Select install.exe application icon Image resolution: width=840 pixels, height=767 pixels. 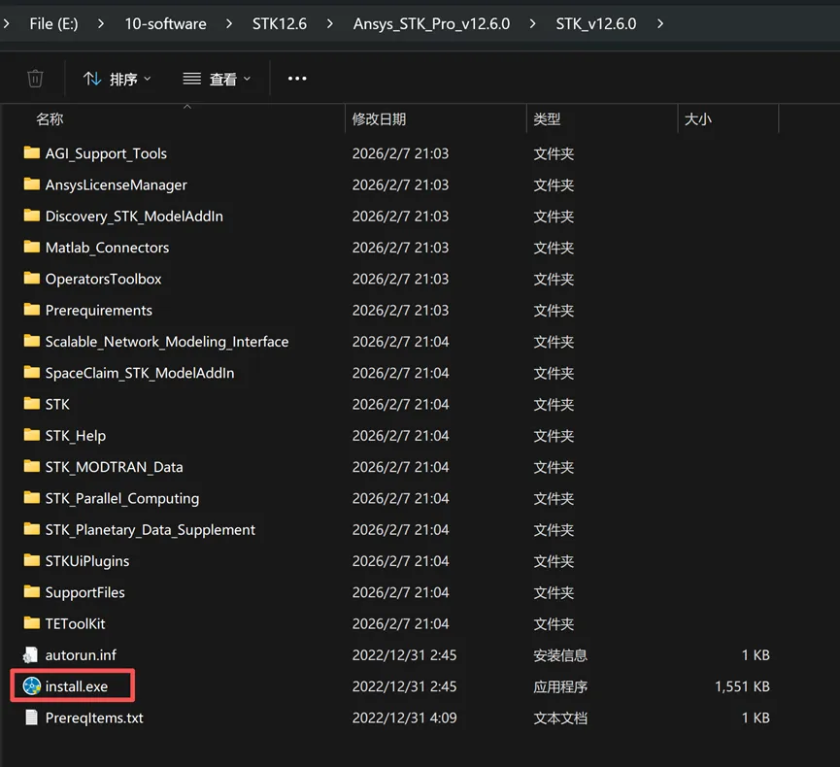point(32,685)
